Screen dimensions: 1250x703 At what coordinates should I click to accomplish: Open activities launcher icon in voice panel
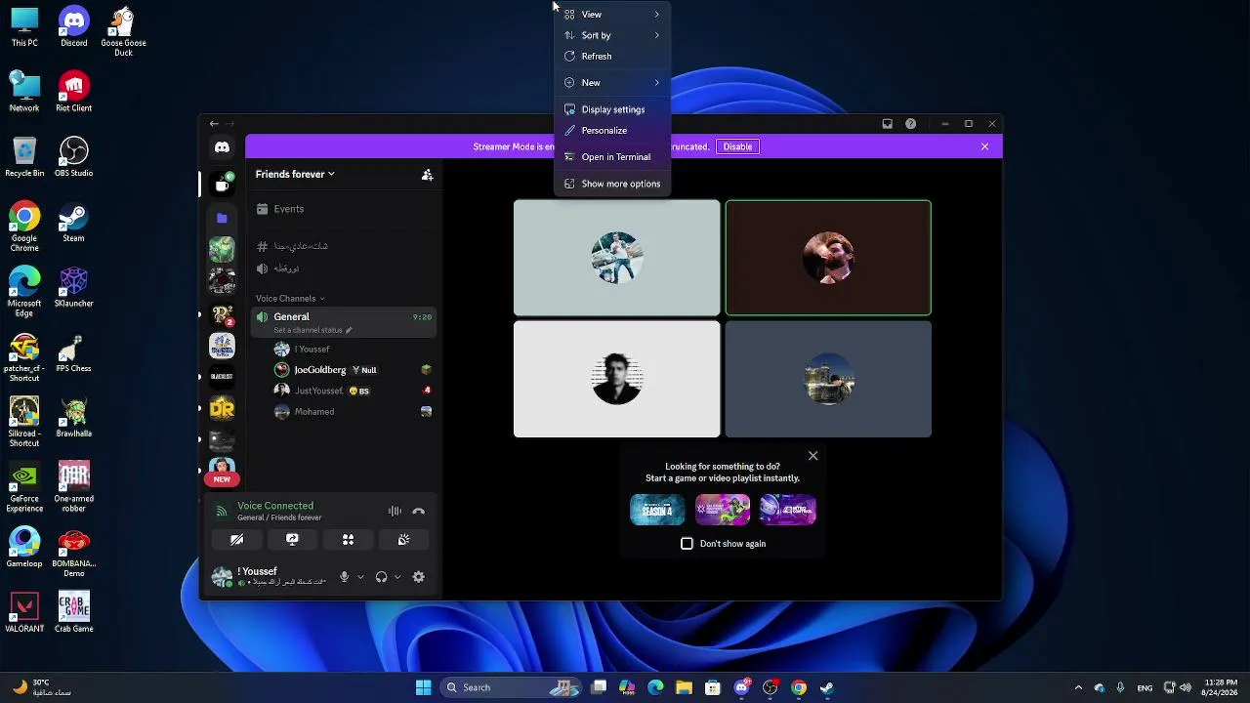coord(348,540)
